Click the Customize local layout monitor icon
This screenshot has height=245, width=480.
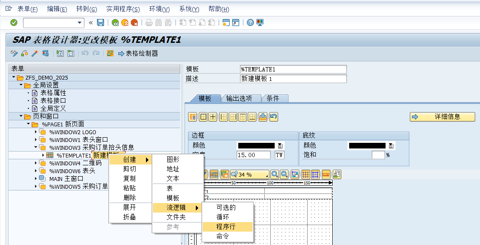260,23
